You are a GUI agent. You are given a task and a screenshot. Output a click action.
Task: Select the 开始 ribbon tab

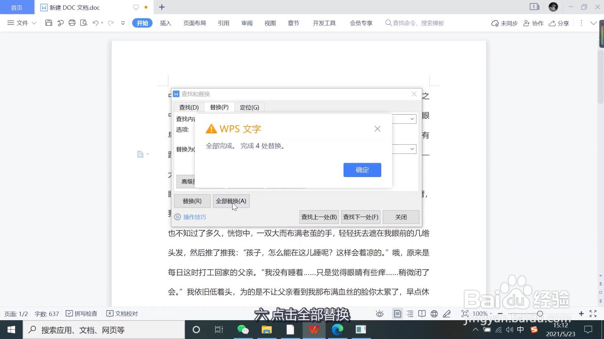pos(142,23)
